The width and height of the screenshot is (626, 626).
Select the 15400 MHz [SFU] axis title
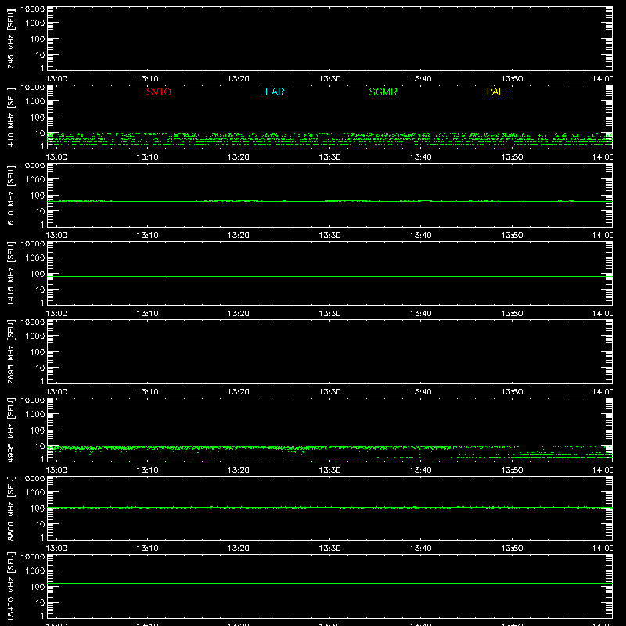point(10,586)
